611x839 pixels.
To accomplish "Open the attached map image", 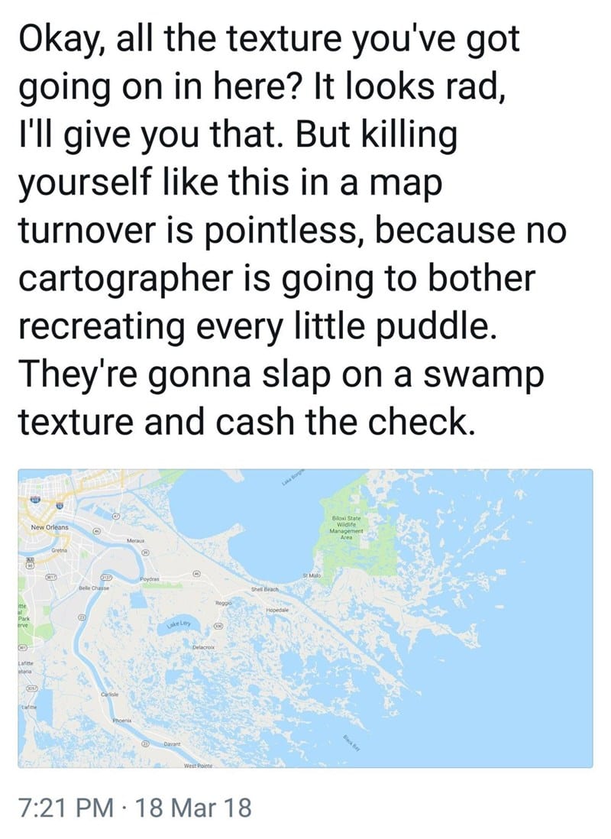I will coord(305,619).
